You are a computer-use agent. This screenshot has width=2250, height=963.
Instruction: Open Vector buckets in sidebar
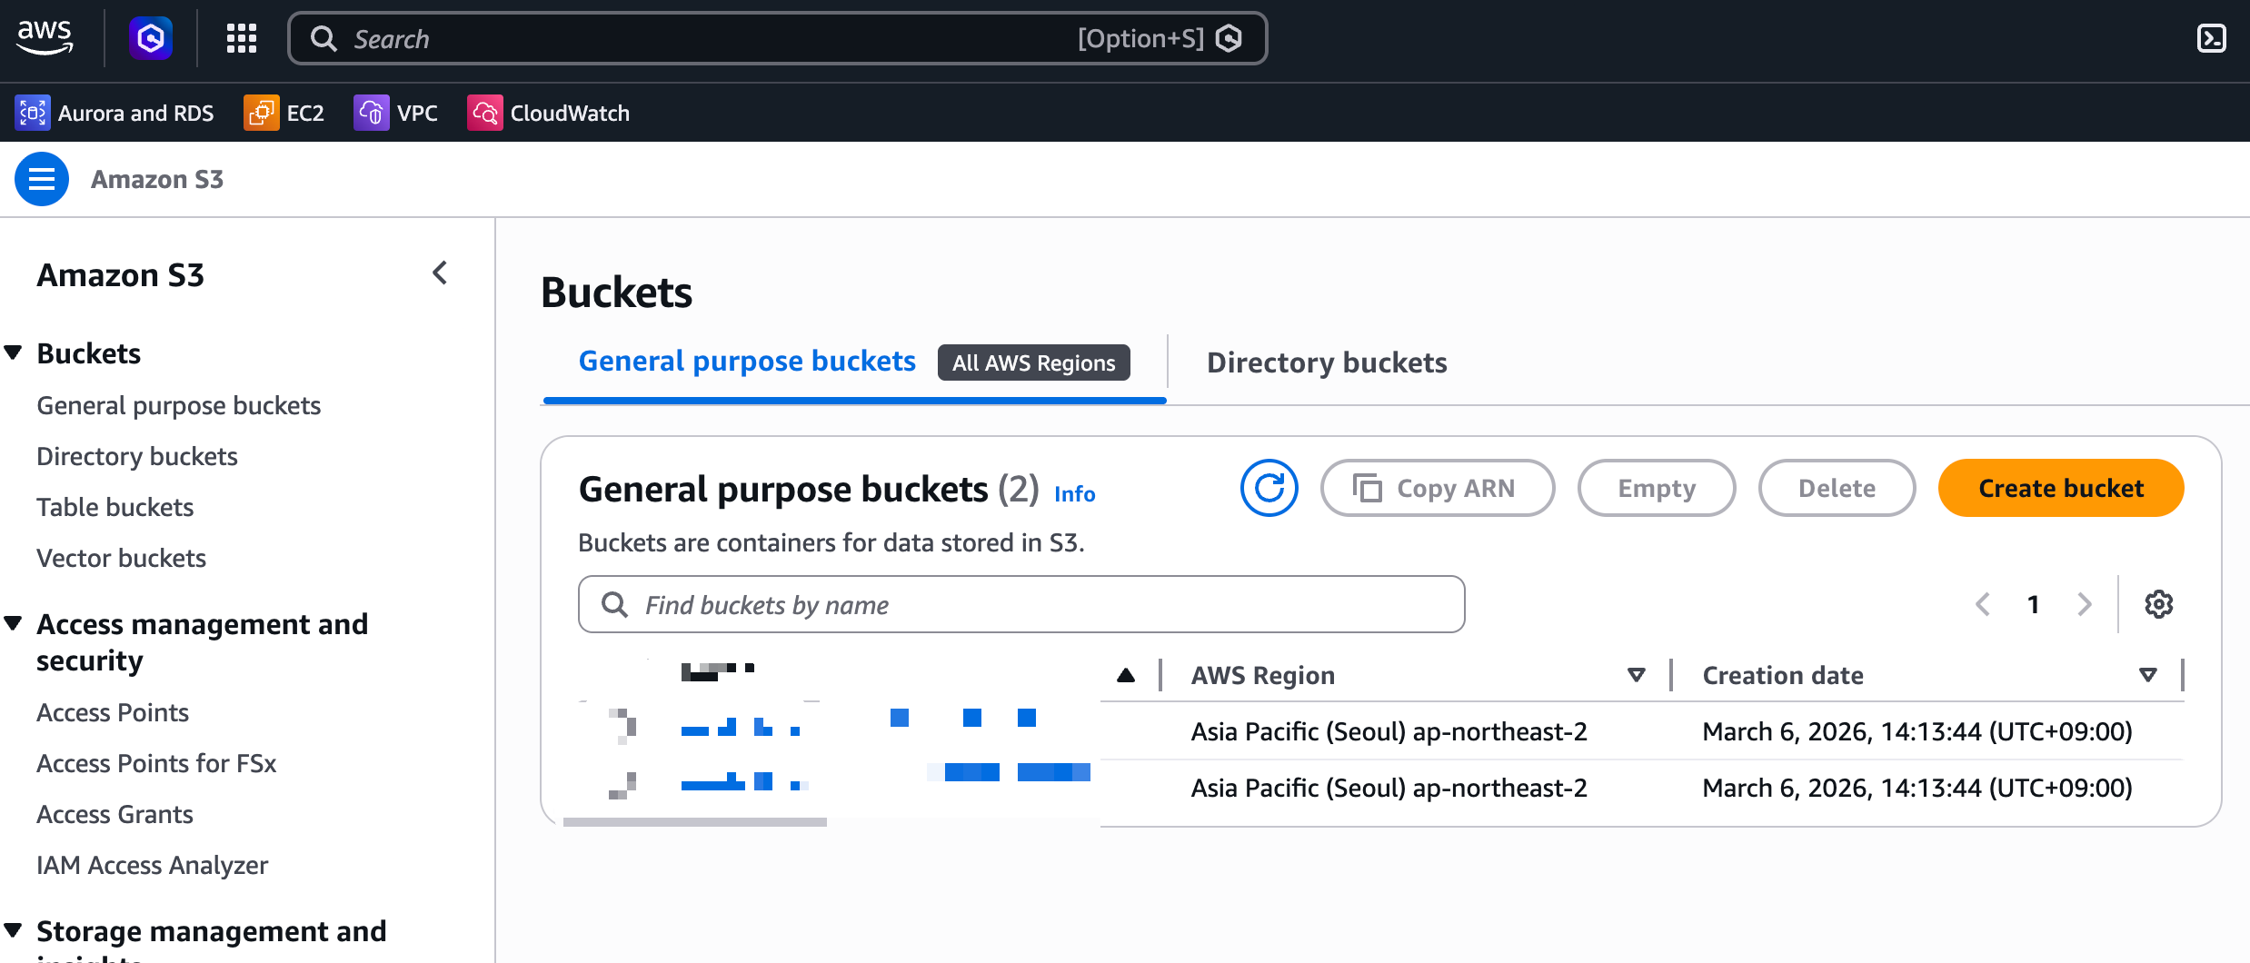point(122,558)
